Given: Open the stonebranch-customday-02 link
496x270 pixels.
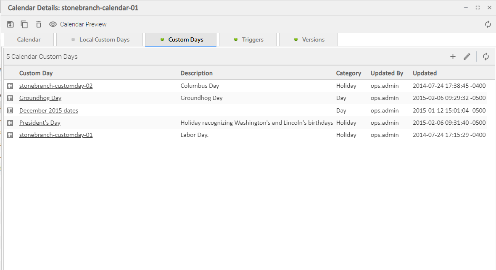Looking at the screenshot, I should tap(56, 86).
